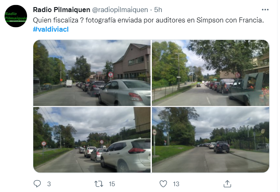This screenshot has width=280, height=192.
Task: Click the retweet count 15
Action: [x=112, y=184]
